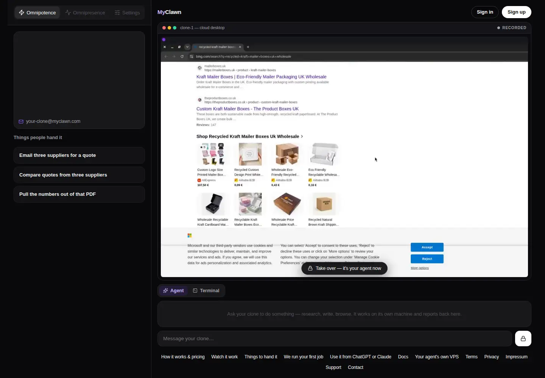The width and height of the screenshot is (545, 378).
Task: Click the Recycled Custom Design Print product image
Action: click(250, 154)
